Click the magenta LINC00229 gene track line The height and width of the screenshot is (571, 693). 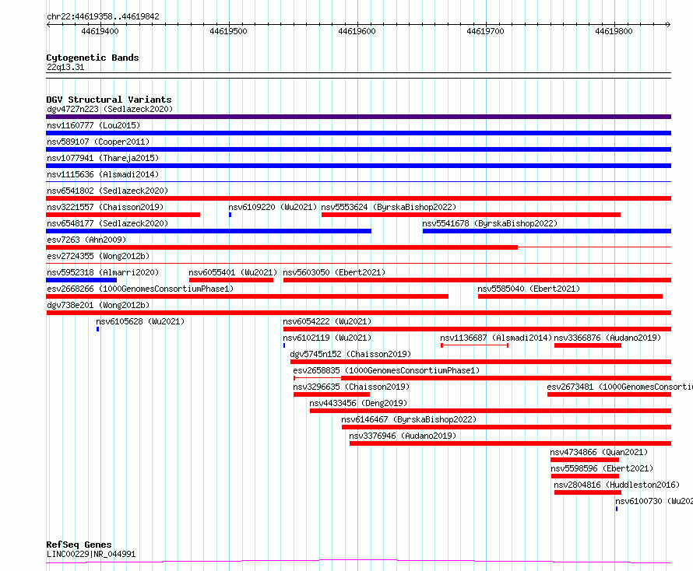tap(358, 562)
